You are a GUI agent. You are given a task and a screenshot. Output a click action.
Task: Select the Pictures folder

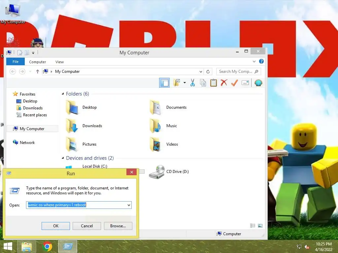(81, 144)
